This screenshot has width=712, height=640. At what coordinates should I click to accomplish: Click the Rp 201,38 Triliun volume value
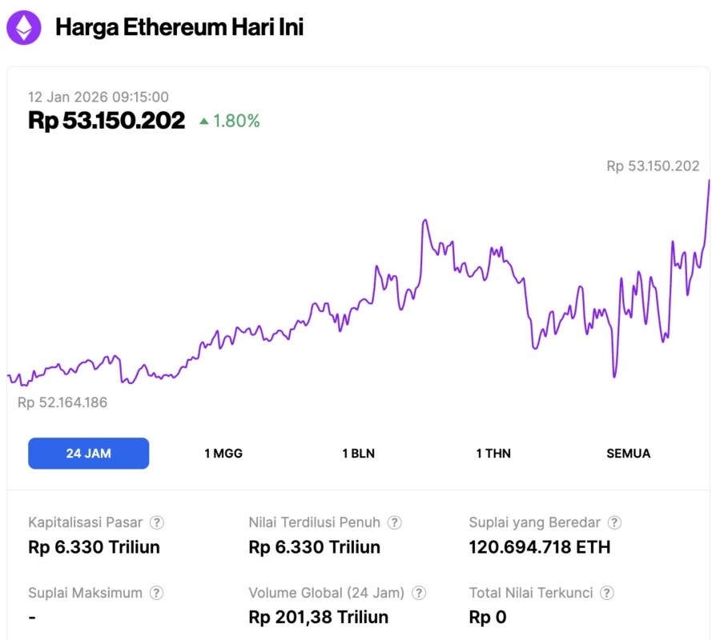pyautogui.click(x=319, y=617)
